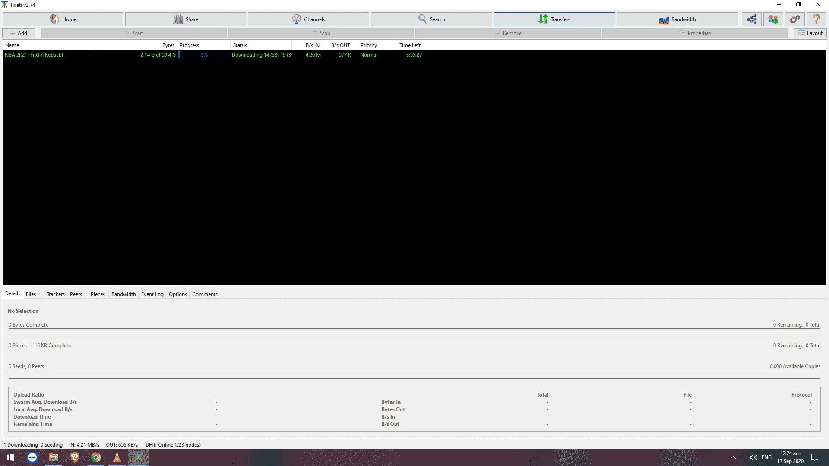Click the Tixati taskbar icon
The image size is (829, 466).
(x=138, y=457)
